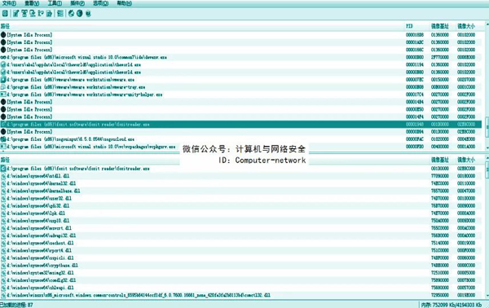Sort processes by the PID column header
The image size is (489, 308).
pyautogui.click(x=409, y=26)
